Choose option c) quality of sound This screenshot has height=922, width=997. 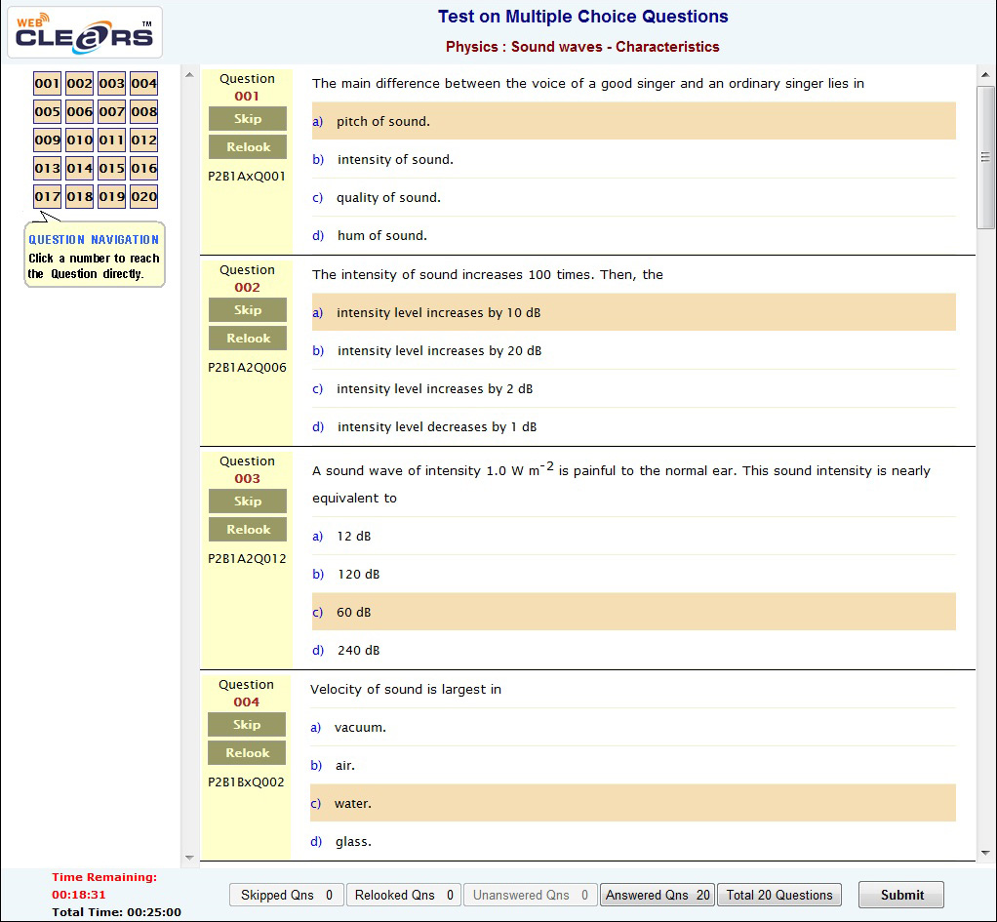[633, 198]
